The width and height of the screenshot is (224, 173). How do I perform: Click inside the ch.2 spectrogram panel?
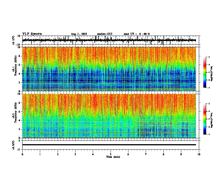[x=109, y=116]
